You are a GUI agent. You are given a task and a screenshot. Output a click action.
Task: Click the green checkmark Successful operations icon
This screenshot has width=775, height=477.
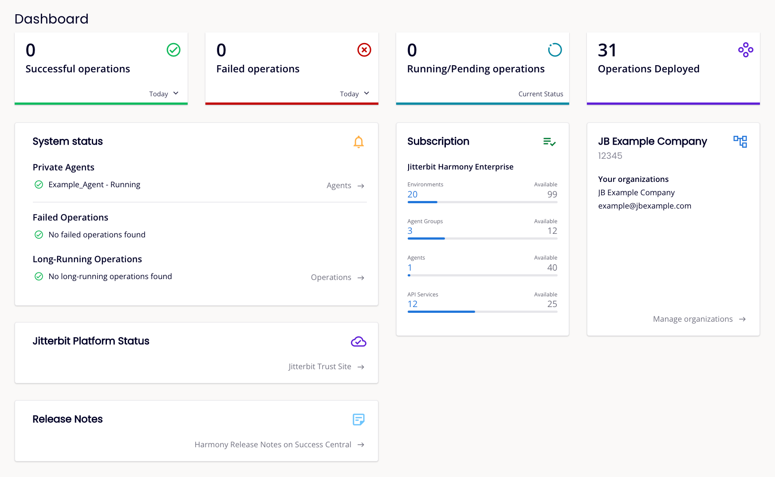[x=173, y=50]
